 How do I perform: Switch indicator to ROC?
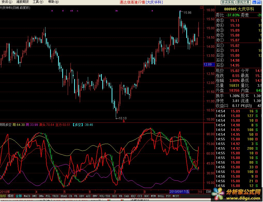click(146, 196)
